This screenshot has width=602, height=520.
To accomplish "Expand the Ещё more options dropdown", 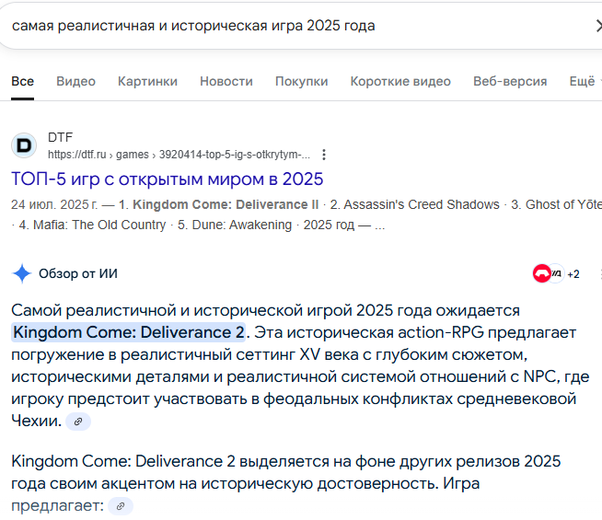I will click(x=585, y=81).
